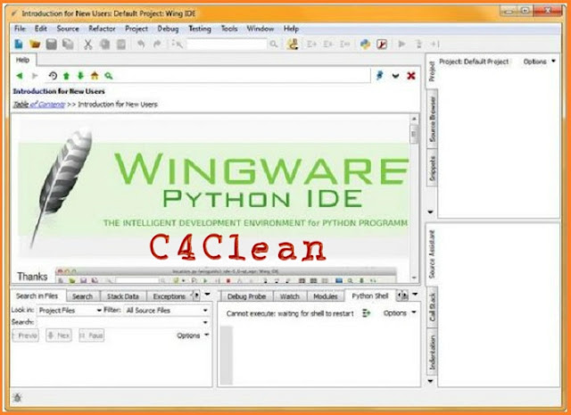The height and width of the screenshot is (415, 571).
Task: Open a file with the folder icon
Action: tap(35, 44)
